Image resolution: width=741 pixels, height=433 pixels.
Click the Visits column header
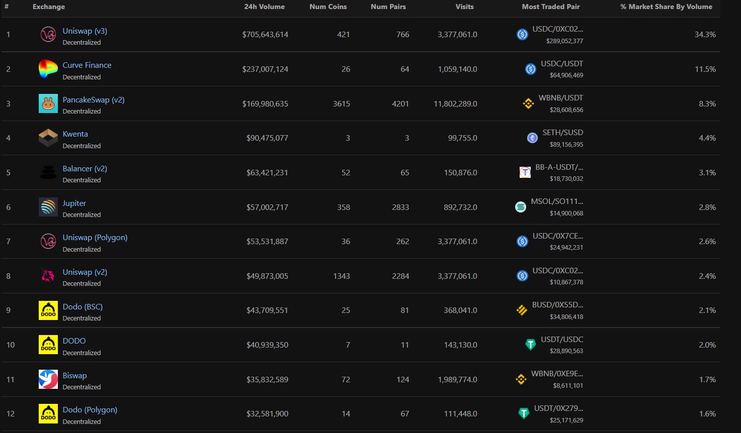click(464, 7)
